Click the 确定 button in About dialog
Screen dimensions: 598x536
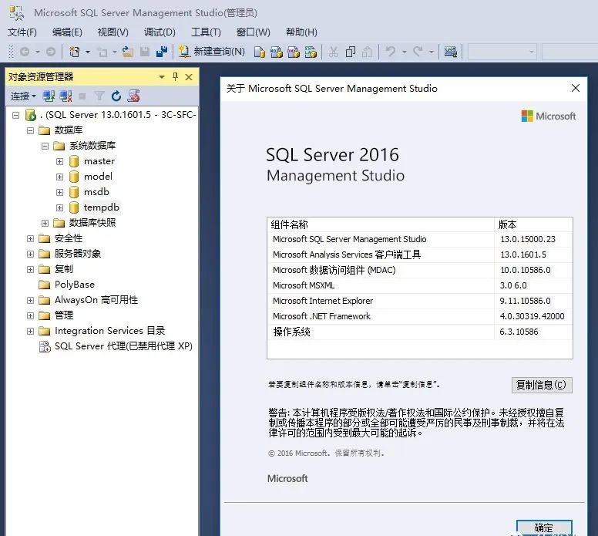click(x=544, y=528)
